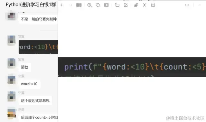Click the enlarged print code image

132,67
